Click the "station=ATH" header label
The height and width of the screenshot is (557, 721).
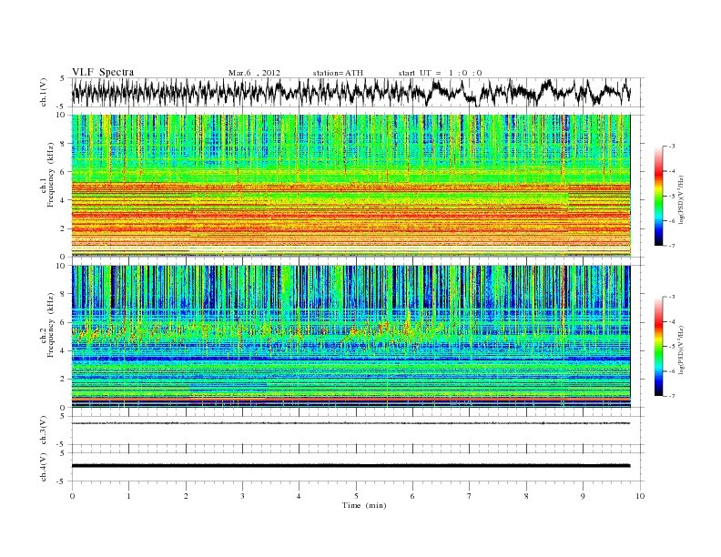coord(338,73)
